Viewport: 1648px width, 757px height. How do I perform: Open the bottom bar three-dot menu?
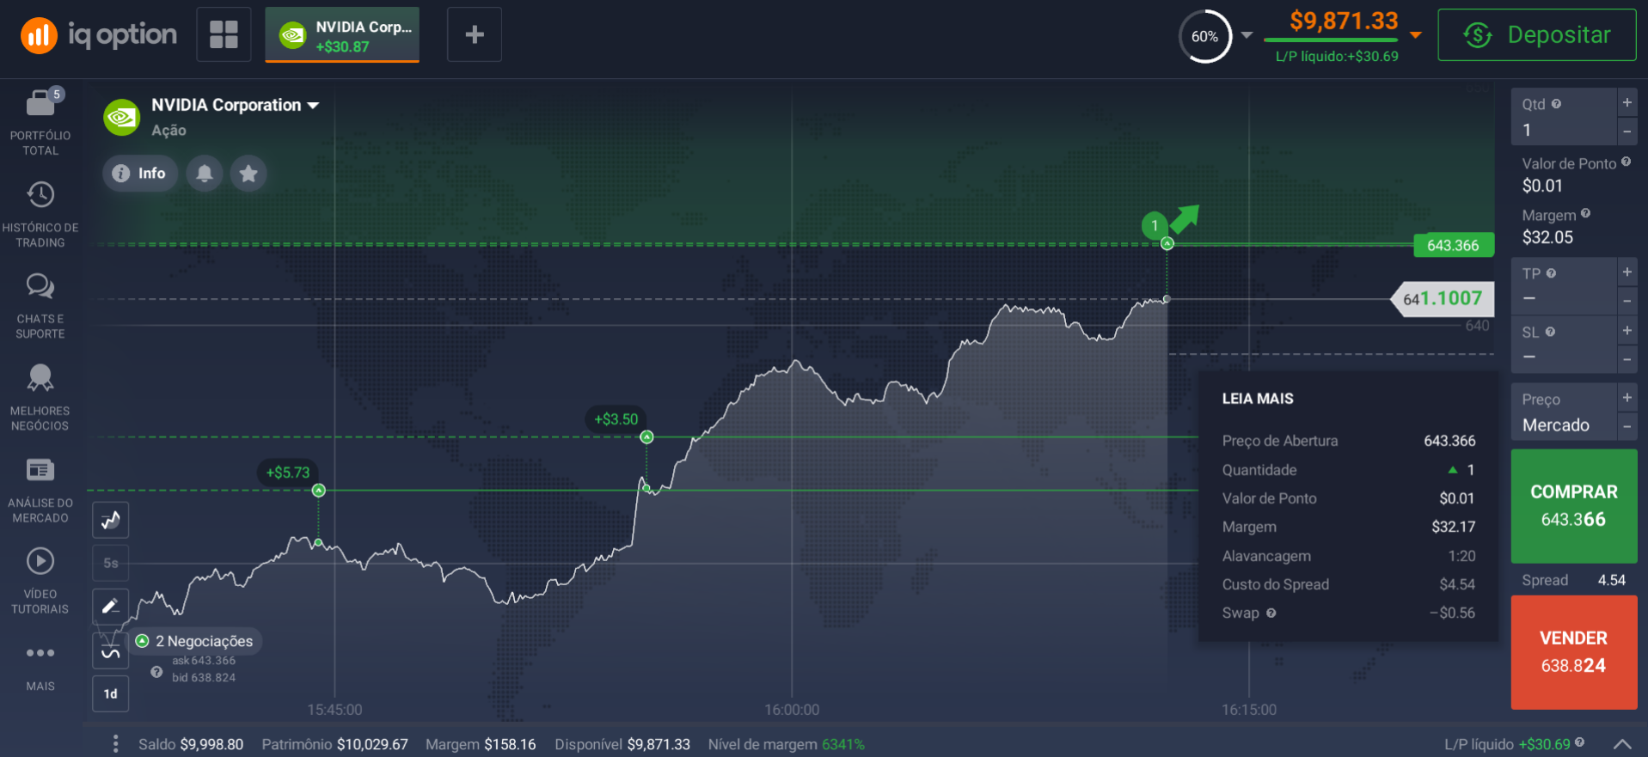(116, 744)
